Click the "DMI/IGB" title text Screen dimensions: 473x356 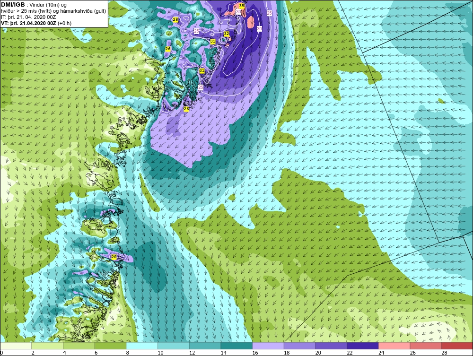(13, 5)
